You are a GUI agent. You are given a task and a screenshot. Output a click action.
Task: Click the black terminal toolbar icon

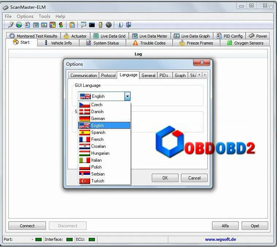pos(92,25)
